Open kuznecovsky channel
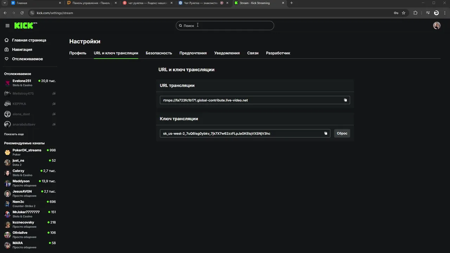The width and height of the screenshot is (450, 253). 30,225
